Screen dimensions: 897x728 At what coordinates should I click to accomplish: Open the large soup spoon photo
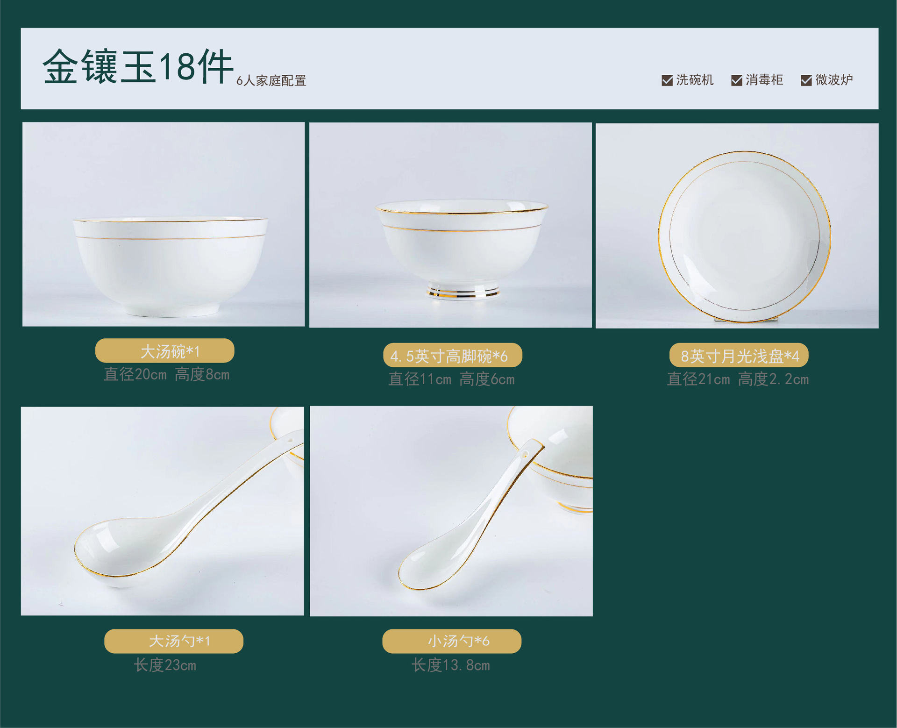(162, 511)
